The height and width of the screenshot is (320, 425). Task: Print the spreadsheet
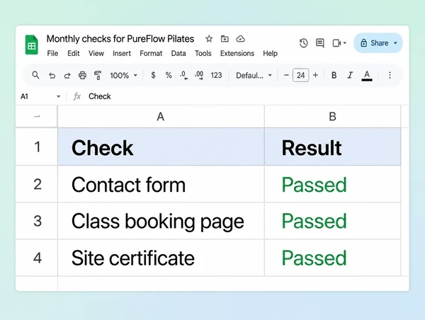coord(82,75)
